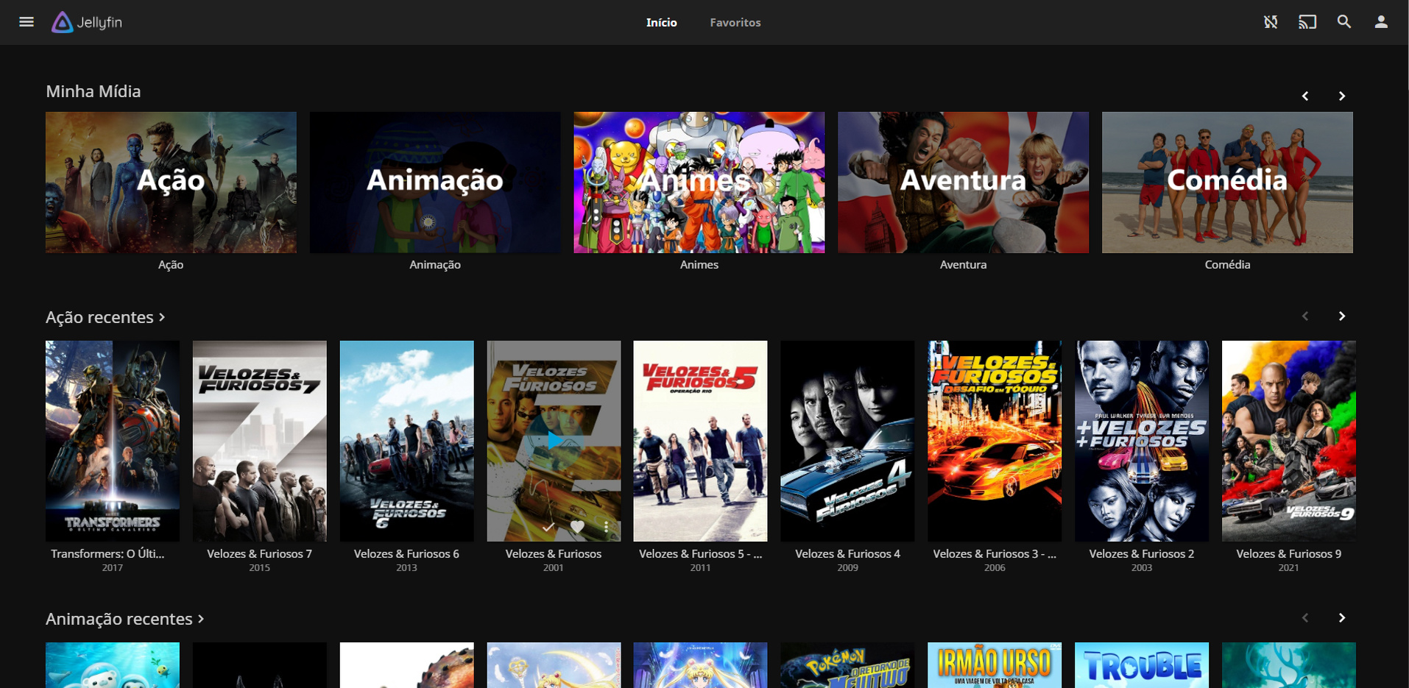1409x688 pixels.
Task: Click the cast to device icon
Action: click(1307, 22)
